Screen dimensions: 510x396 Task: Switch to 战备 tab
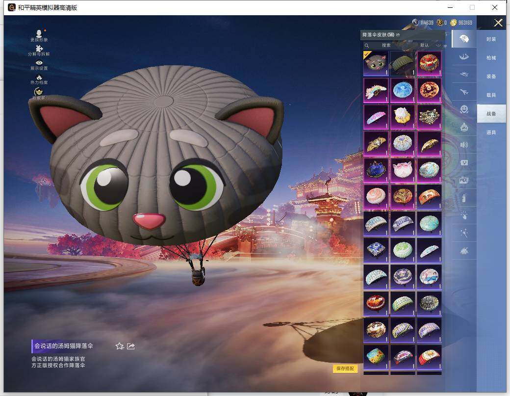pyautogui.click(x=491, y=113)
